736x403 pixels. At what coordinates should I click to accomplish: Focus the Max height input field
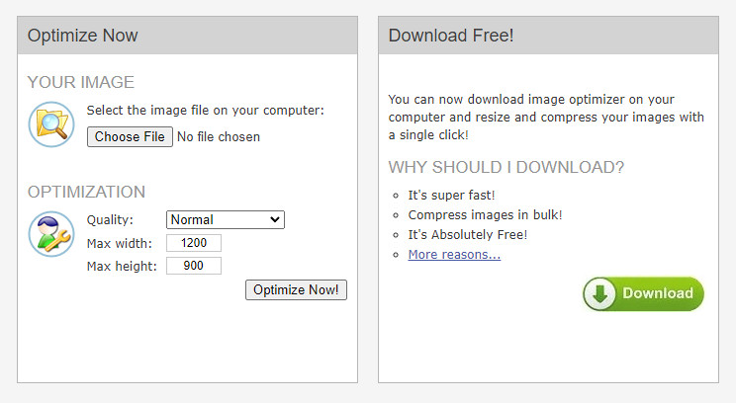pos(194,266)
